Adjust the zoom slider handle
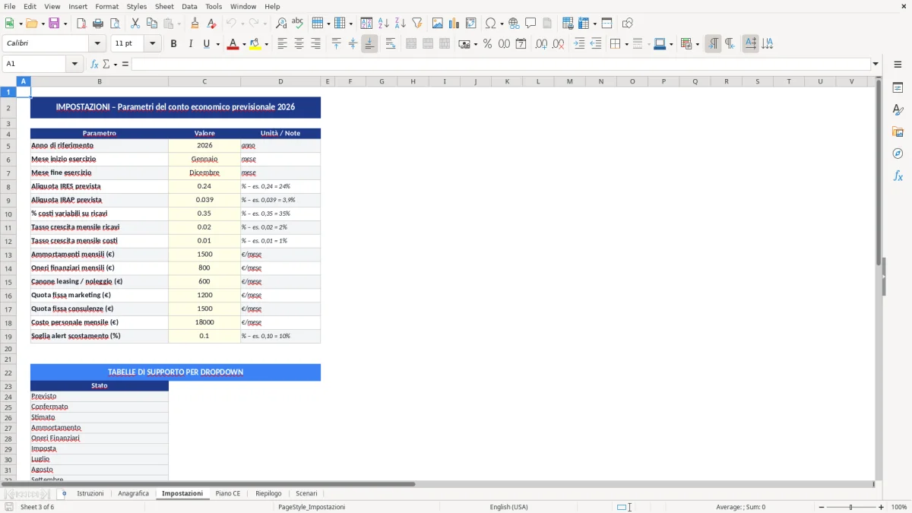The width and height of the screenshot is (912, 513). pos(850,507)
